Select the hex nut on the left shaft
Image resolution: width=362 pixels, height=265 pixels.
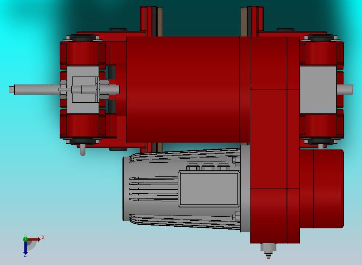(63, 89)
